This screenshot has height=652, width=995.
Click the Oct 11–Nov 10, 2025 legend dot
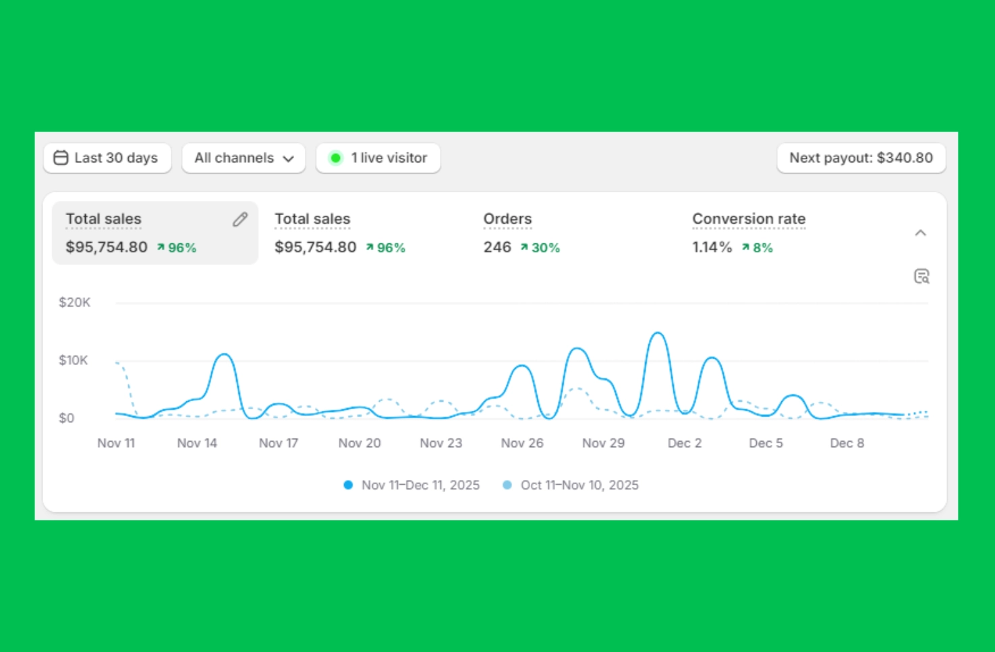click(x=507, y=485)
